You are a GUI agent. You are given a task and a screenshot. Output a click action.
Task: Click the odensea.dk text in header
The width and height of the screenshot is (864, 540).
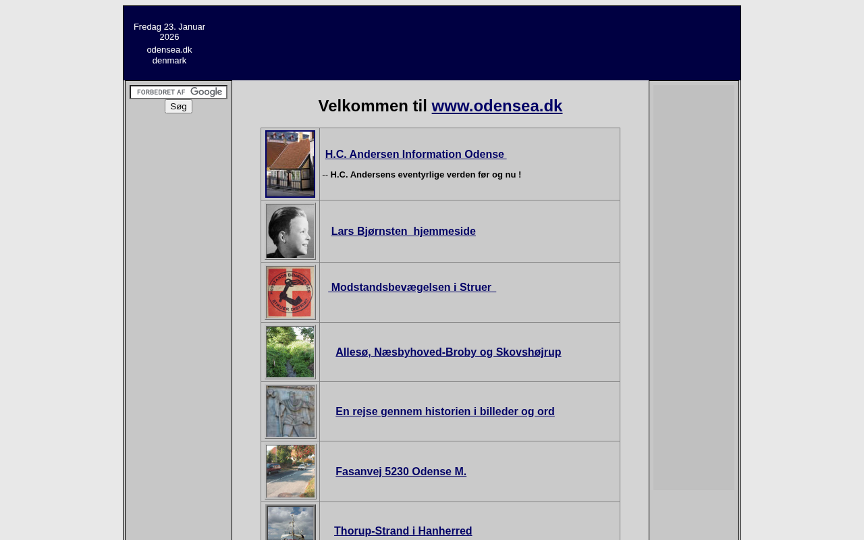[x=169, y=50]
